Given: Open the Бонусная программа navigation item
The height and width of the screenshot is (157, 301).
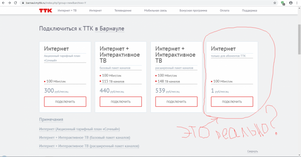Looking at the screenshot, I should pos(193,10).
